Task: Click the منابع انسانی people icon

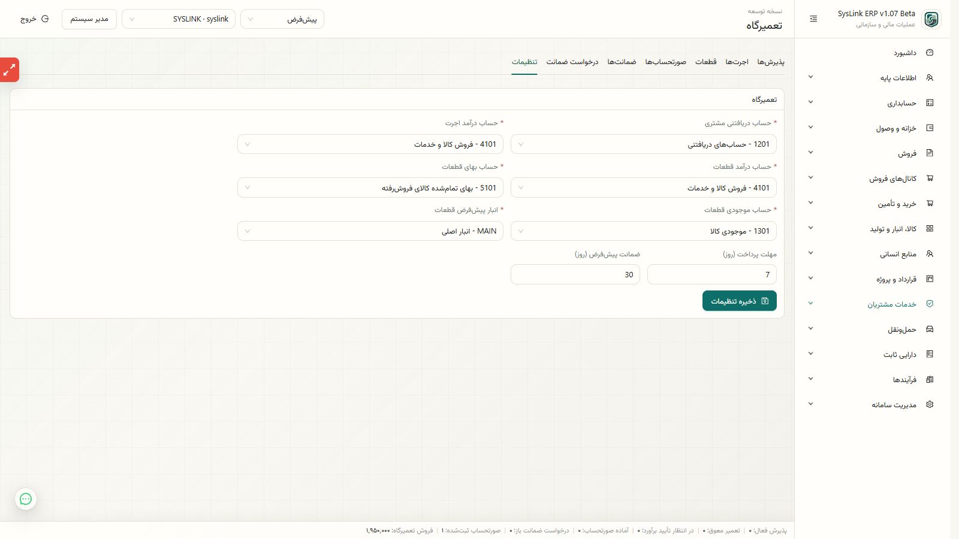Action: coord(930,254)
